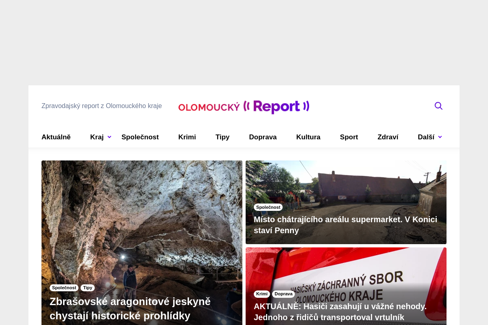Screen dimensions: 488x325
Task: Expand the Kraj menu chevron
Action: point(109,137)
